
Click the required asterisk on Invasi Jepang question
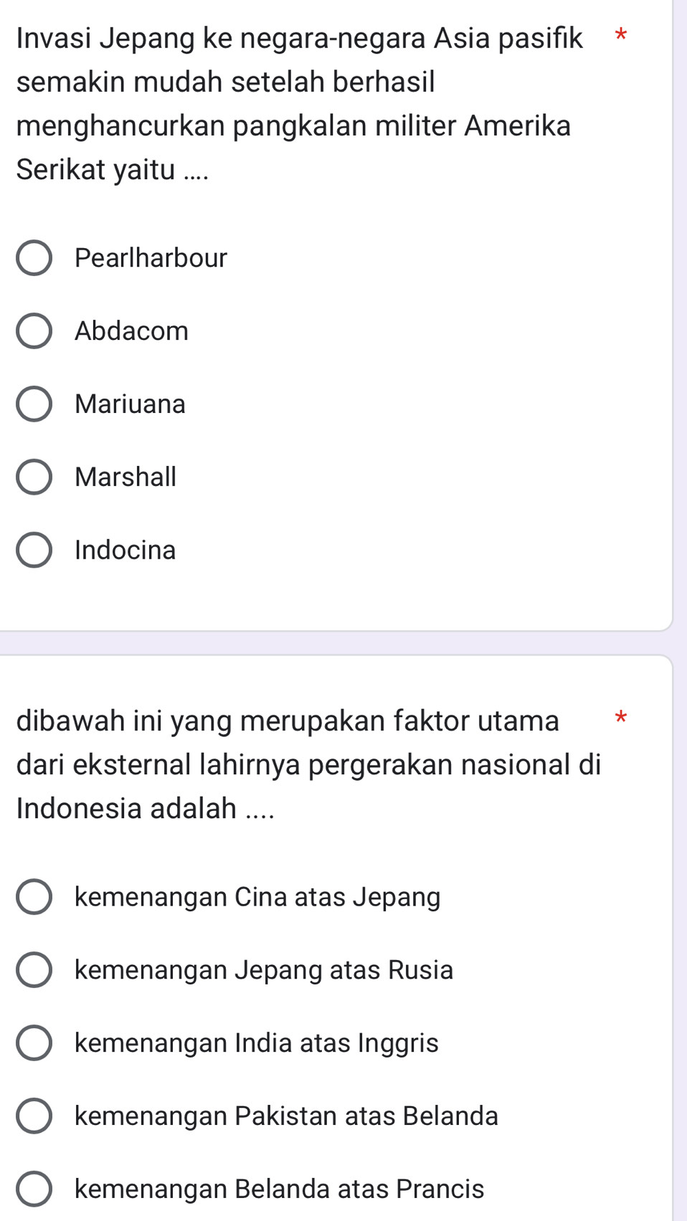[621, 34]
